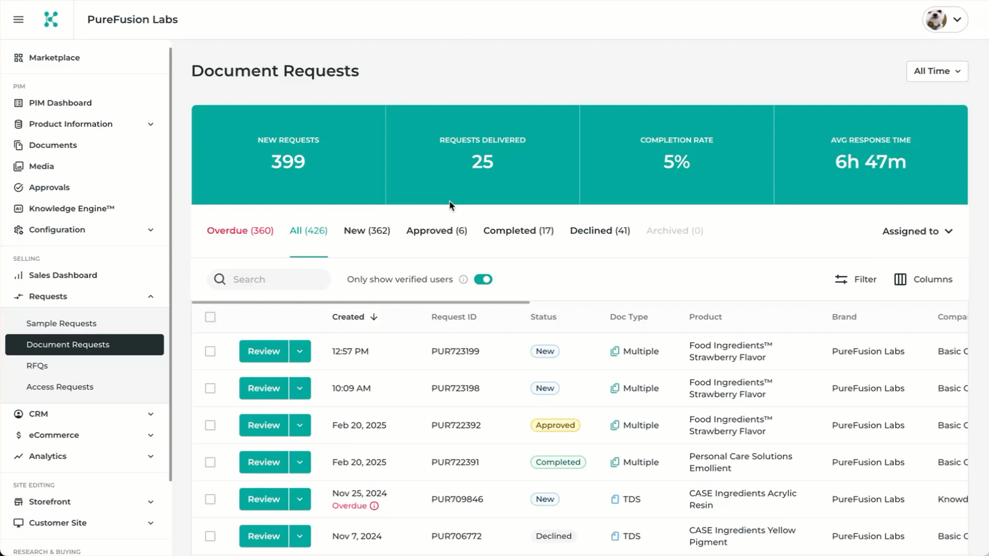The height and width of the screenshot is (556, 989).
Task: Click the eCommerce dollar icon
Action: [x=19, y=435]
